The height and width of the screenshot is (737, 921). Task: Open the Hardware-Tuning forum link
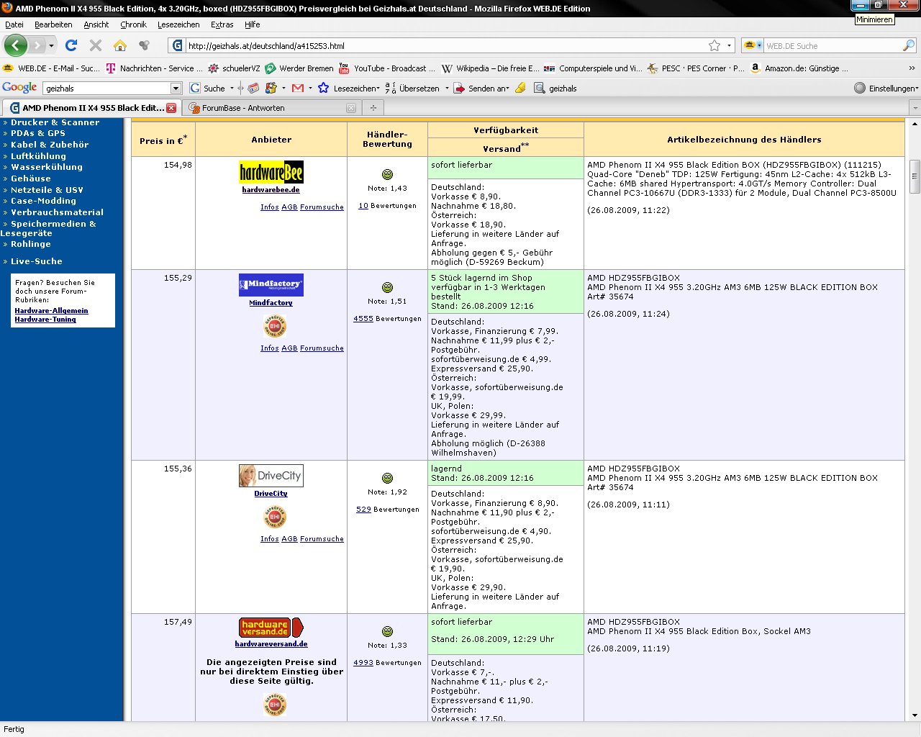coord(45,320)
